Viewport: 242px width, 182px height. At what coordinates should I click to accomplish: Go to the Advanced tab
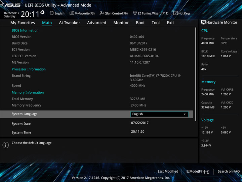[96, 23]
